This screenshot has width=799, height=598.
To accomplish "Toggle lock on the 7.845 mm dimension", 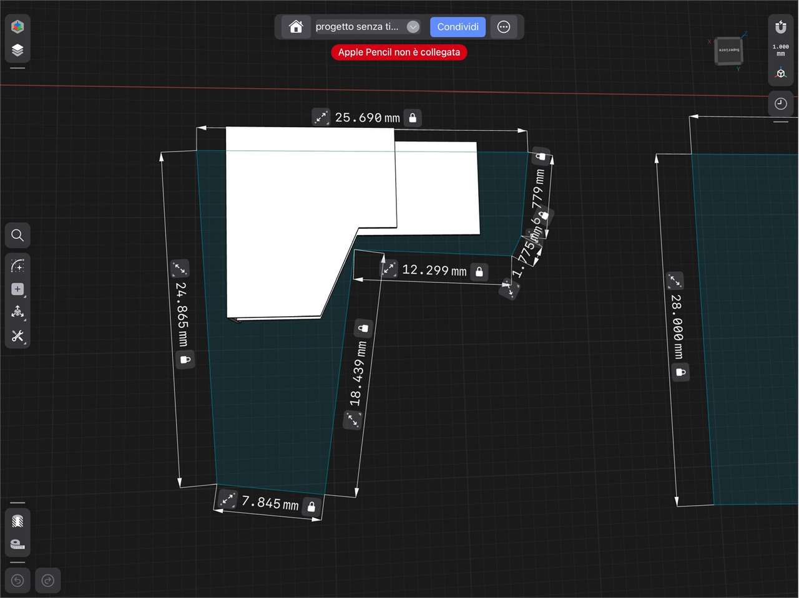I will [311, 506].
